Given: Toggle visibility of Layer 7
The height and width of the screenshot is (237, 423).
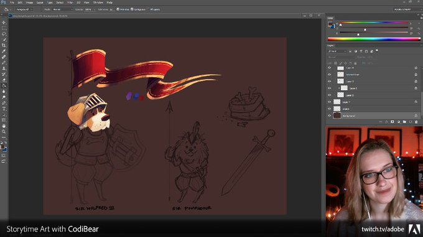Looking at the screenshot, I should click(x=329, y=102).
